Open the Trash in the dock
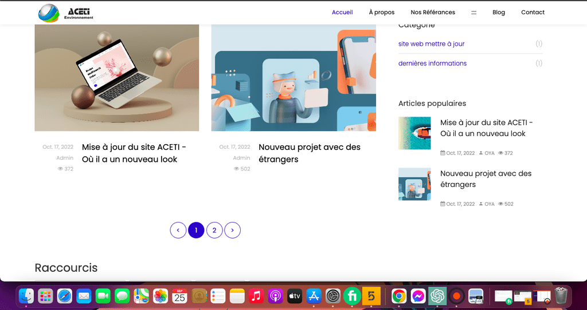The image size is (587, 310). coord(561,296)
